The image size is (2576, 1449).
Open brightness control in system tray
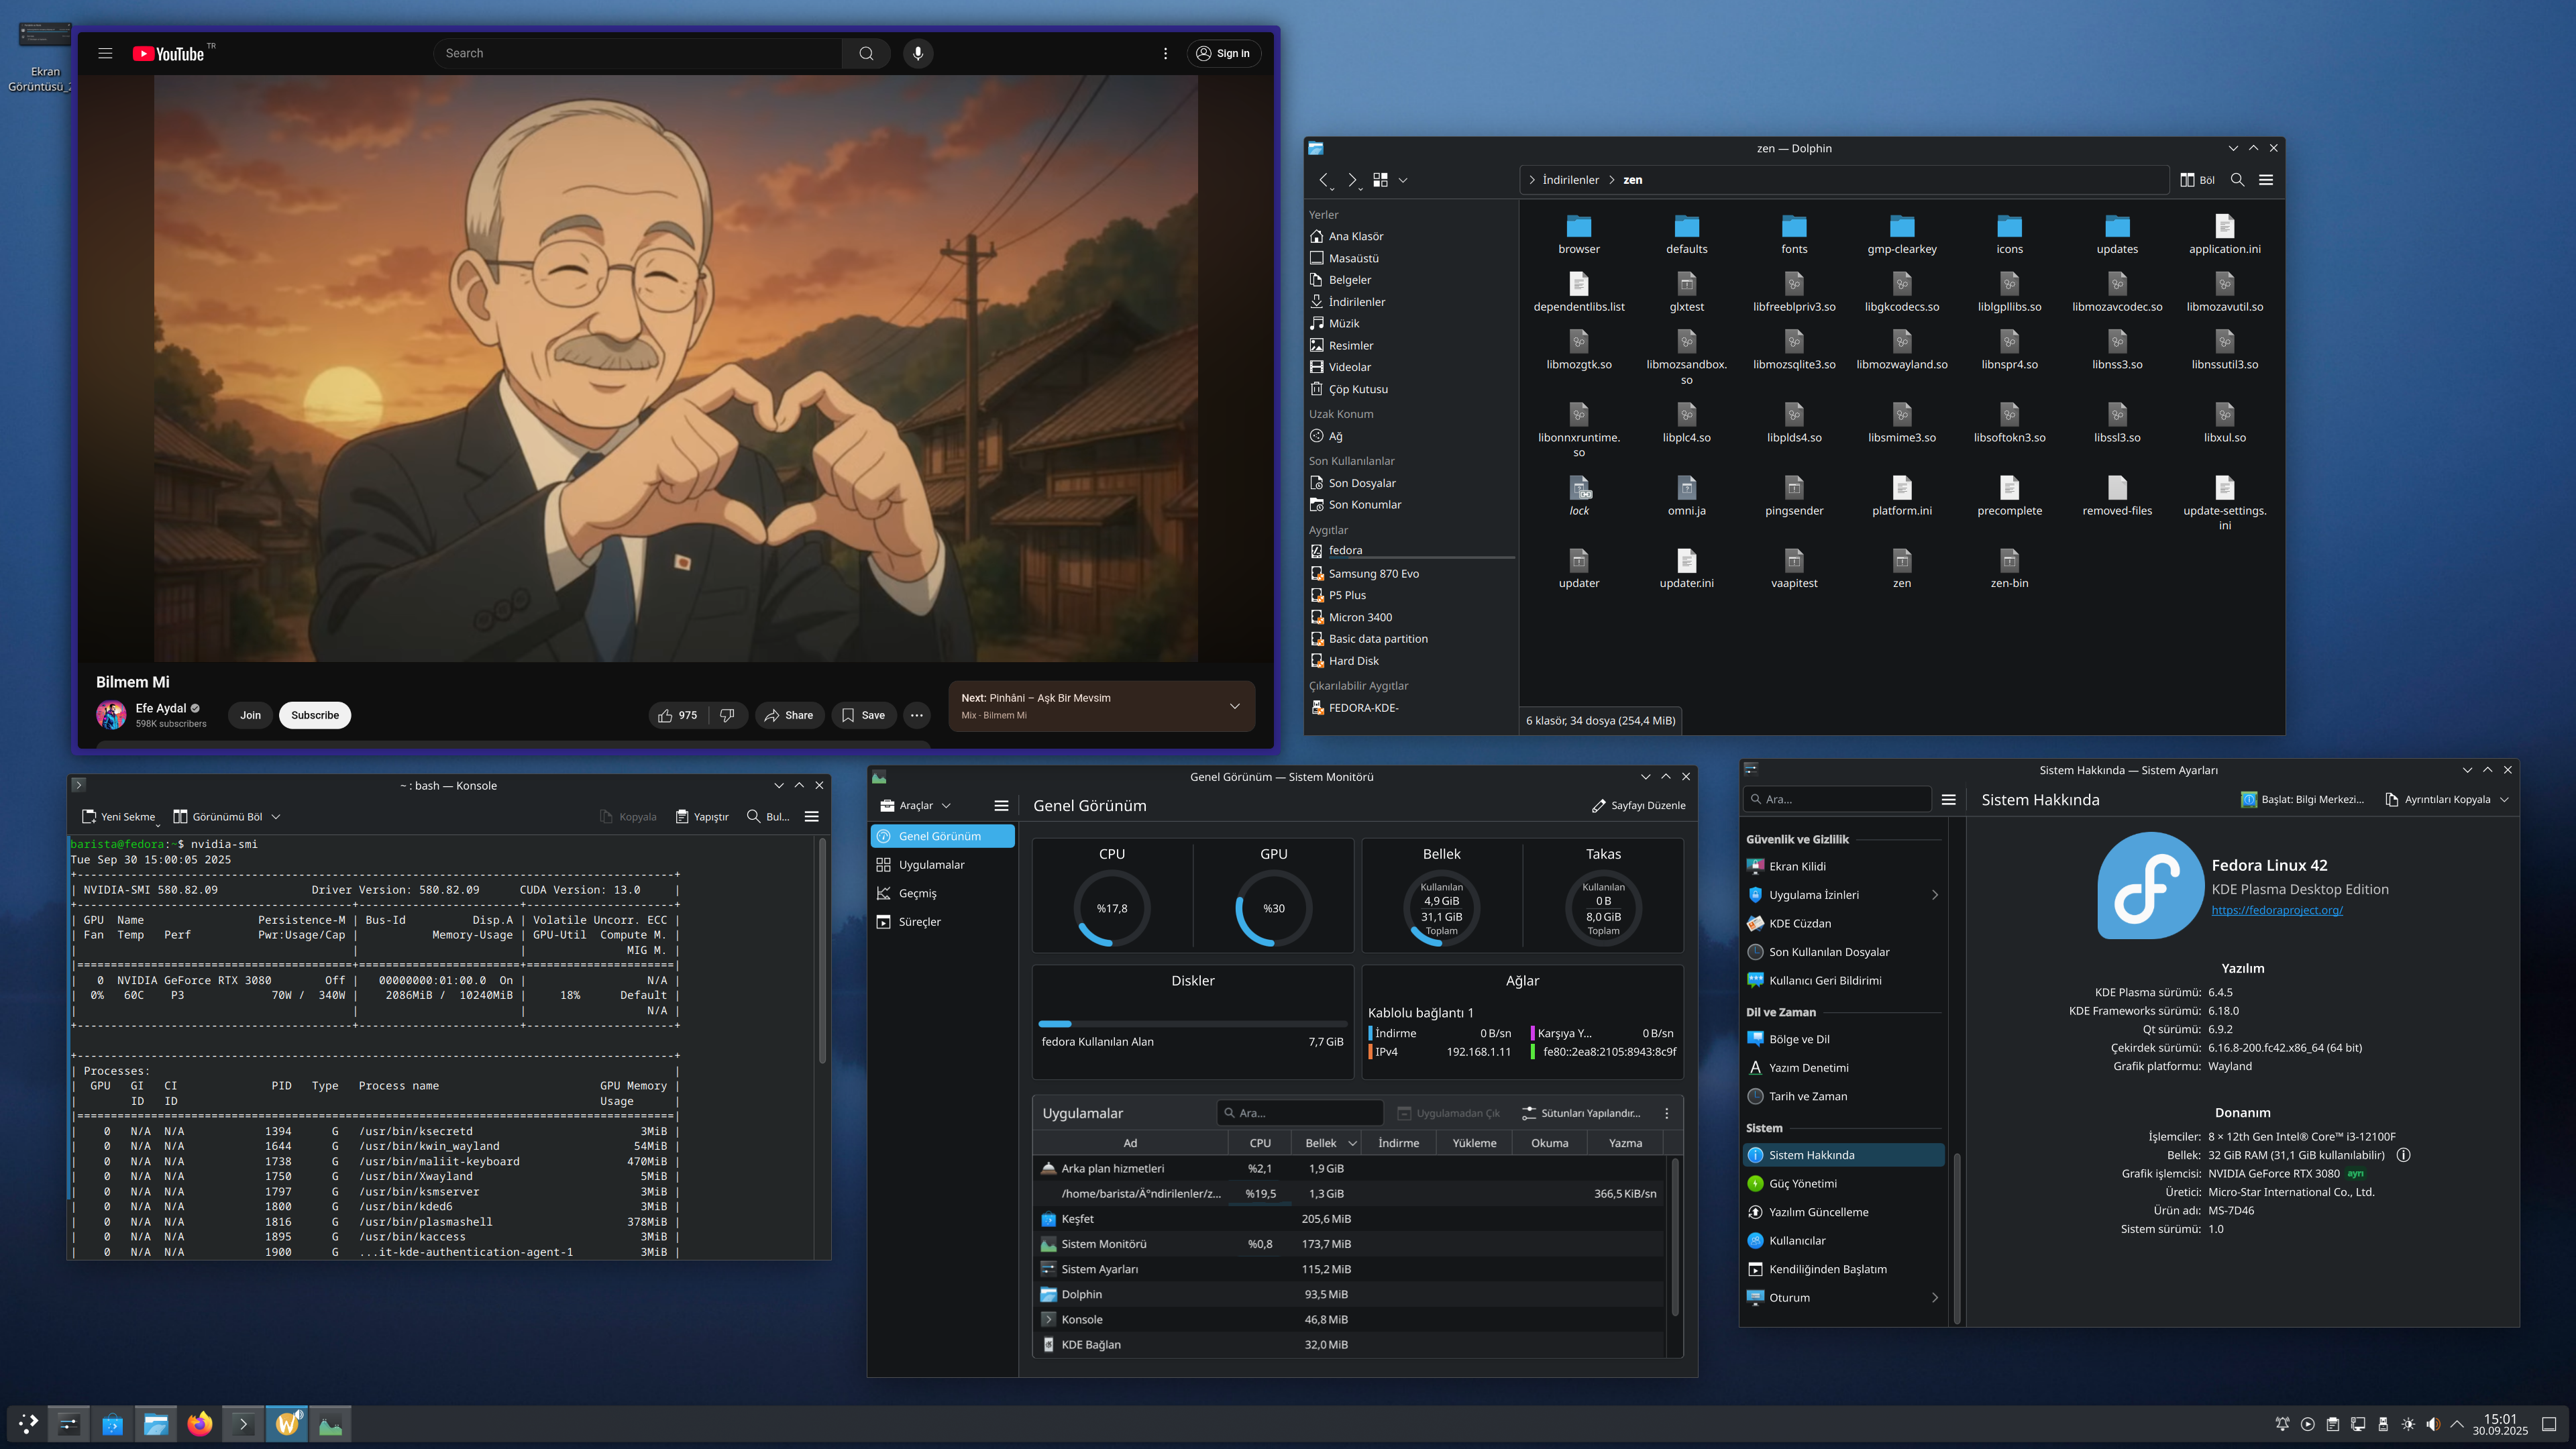pyautogui.click(x=2408, y=1424)
